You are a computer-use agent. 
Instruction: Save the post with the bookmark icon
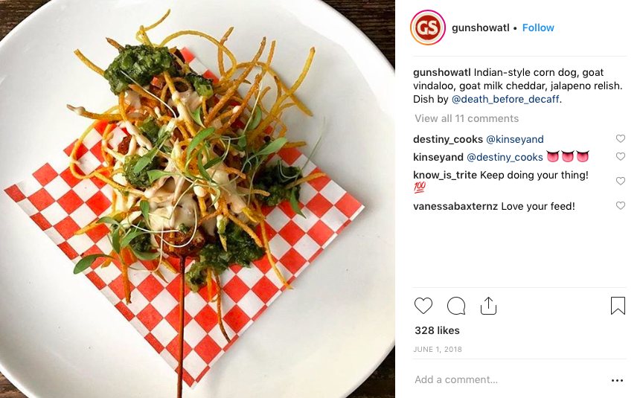pyautogui.click(x=618, y=306)
